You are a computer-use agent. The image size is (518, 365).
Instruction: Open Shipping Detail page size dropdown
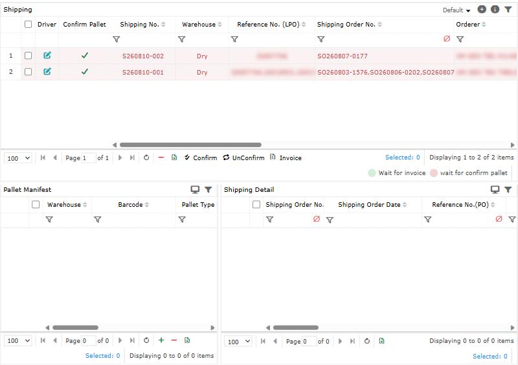238,341
